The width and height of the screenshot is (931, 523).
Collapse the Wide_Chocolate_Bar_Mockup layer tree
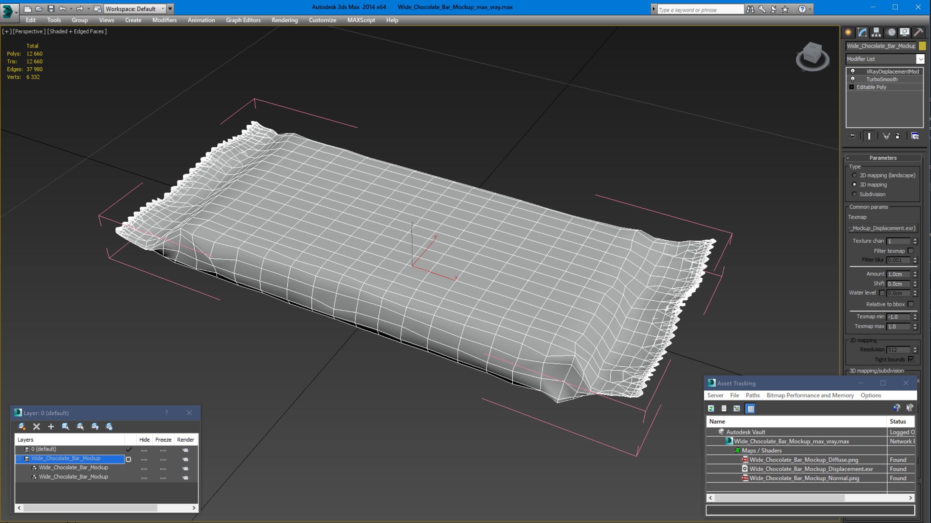(x=19, y=458)
